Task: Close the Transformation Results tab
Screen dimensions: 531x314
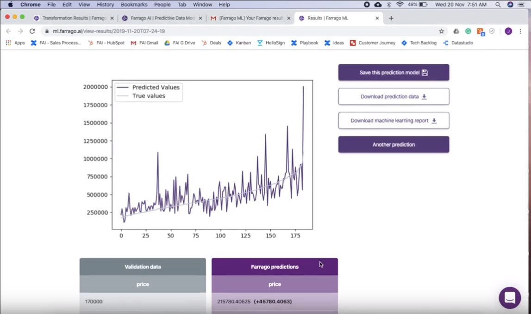Action: (112, 18)
